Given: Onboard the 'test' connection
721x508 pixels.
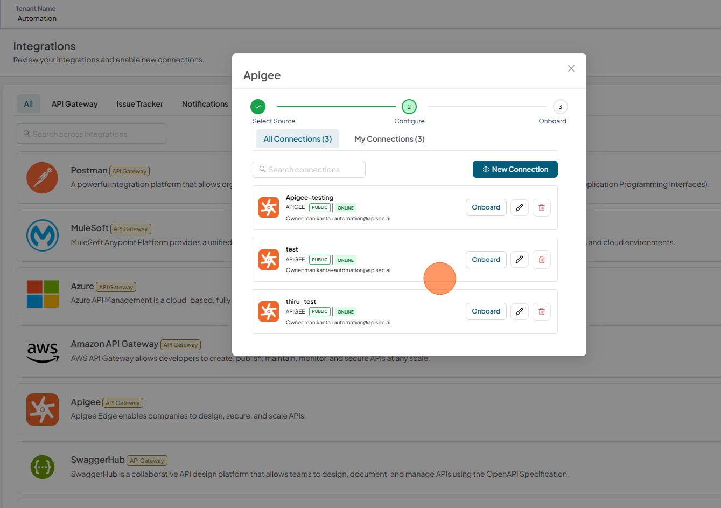Looking at the screenshot, I should point(486,260).
